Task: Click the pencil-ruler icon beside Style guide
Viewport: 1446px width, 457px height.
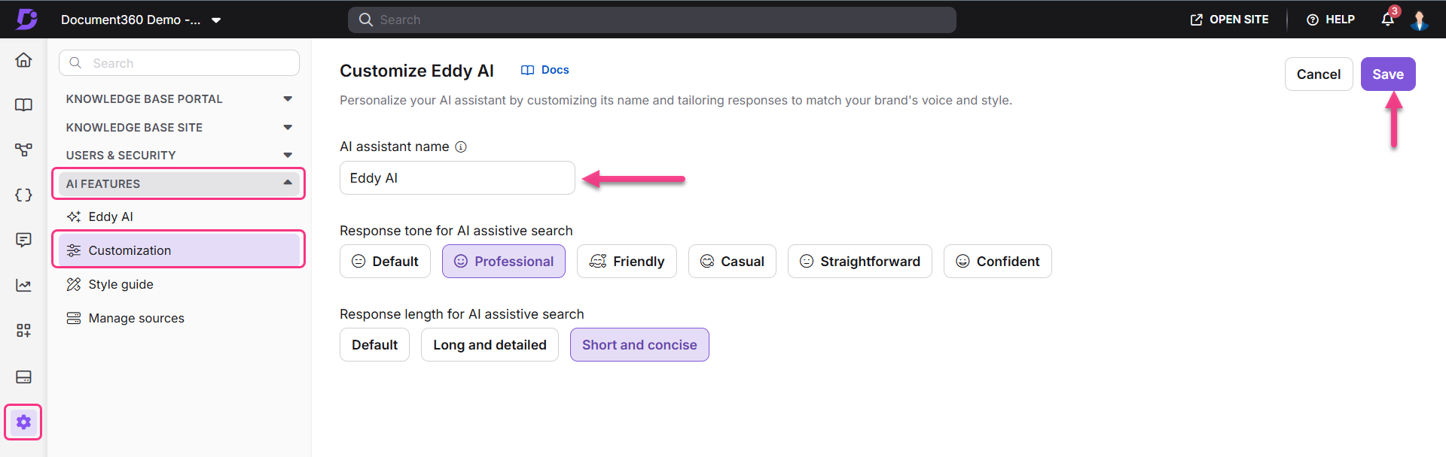Action: coord(74,284)
